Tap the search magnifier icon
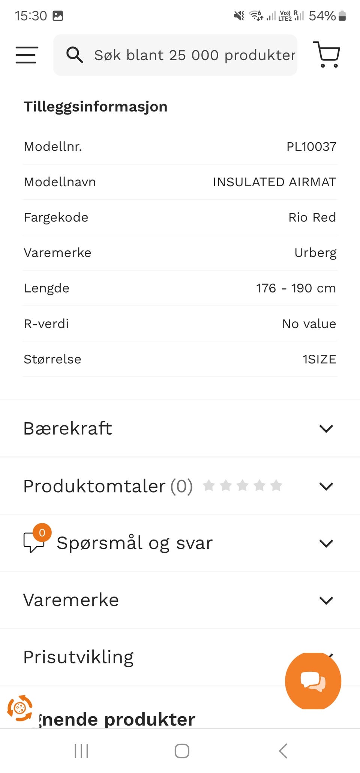The image size is (360, 773). (75, 55)
